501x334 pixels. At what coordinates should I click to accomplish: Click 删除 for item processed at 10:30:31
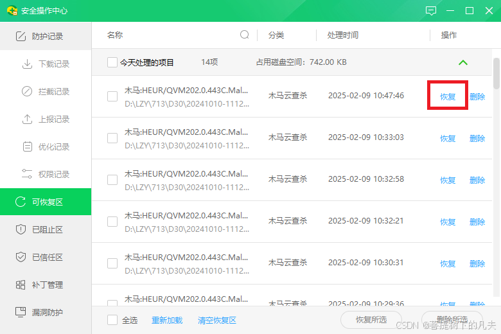point(477,264)
